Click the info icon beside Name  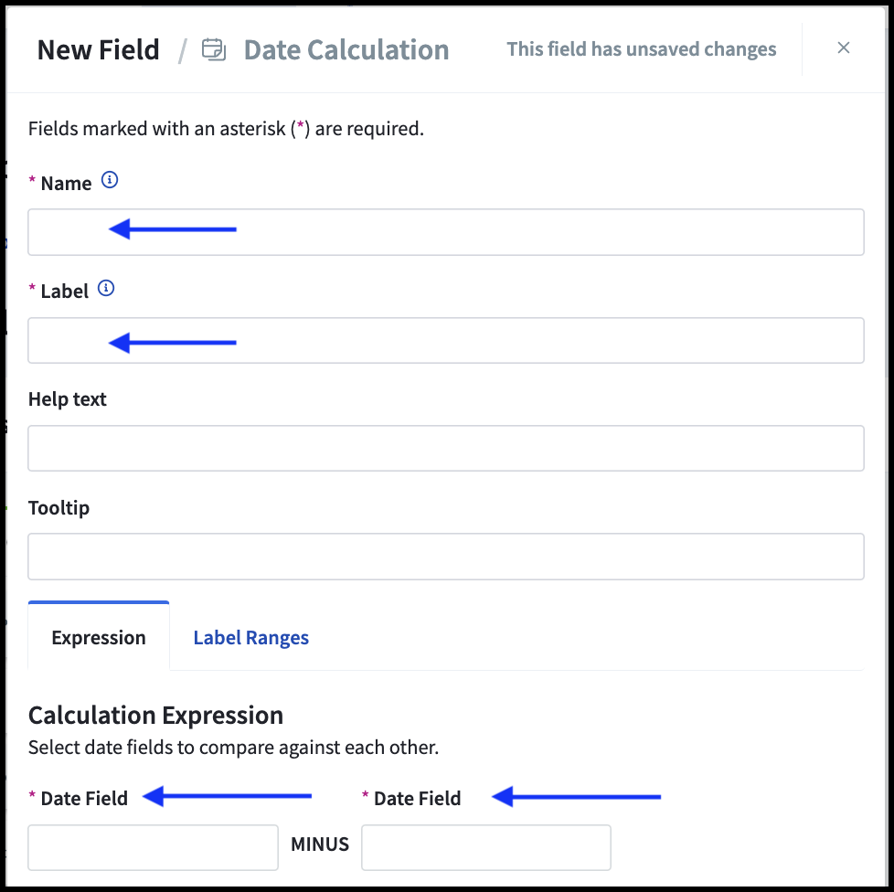click(x=110, y=180)
